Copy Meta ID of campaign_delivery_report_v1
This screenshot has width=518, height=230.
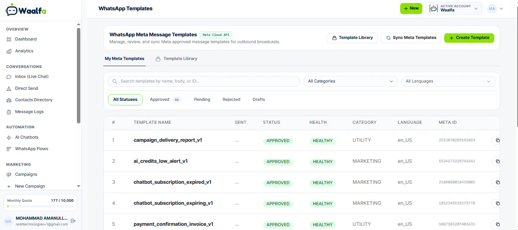[497, 141]
